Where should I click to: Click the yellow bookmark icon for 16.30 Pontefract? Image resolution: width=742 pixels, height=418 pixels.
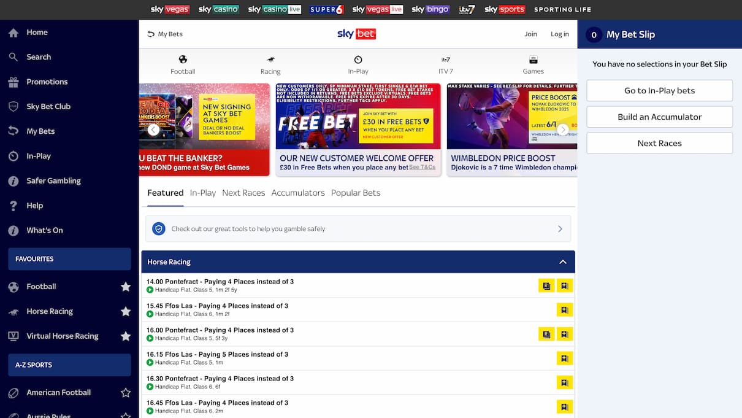(x=565, y=382)
